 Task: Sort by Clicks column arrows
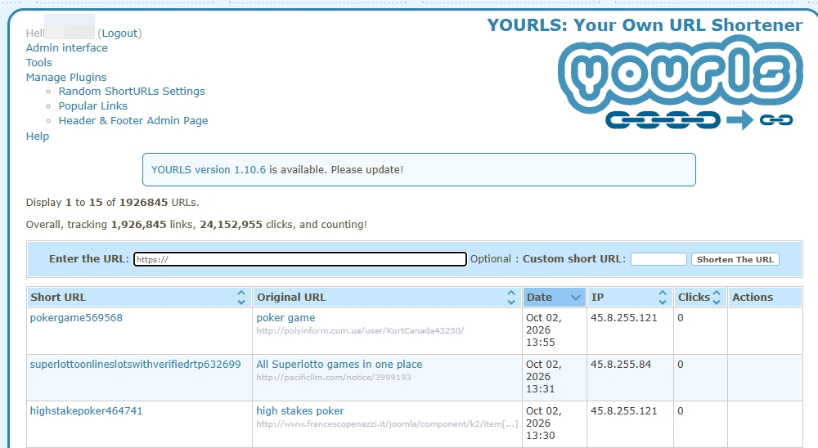click(717, 298)
